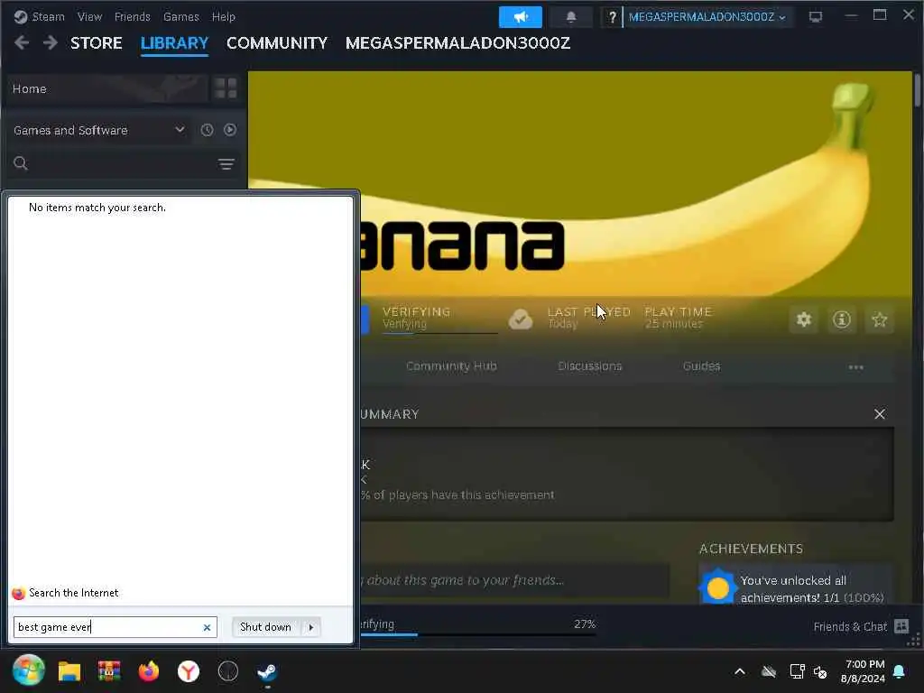
Task: Open WinRAR from the taskbar
Action: 109,671
